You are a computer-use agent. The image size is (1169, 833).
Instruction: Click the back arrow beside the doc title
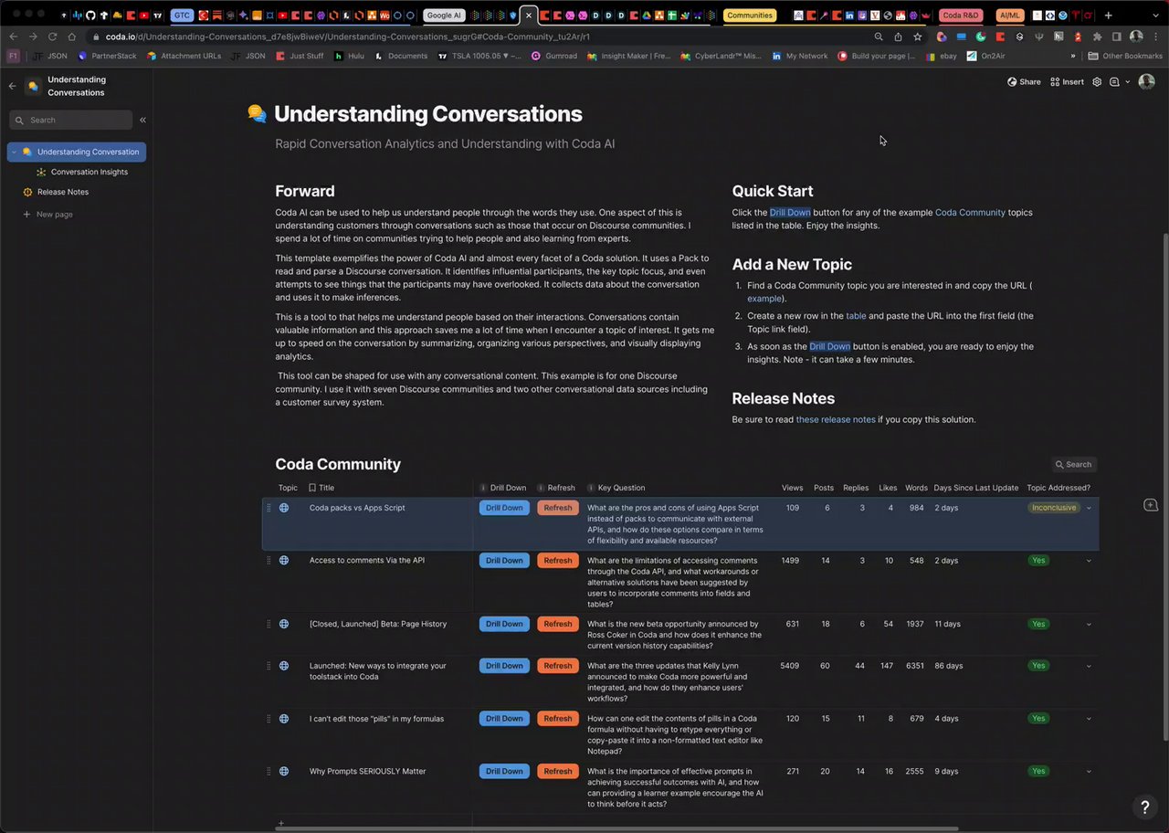click(x=13, y=86)
